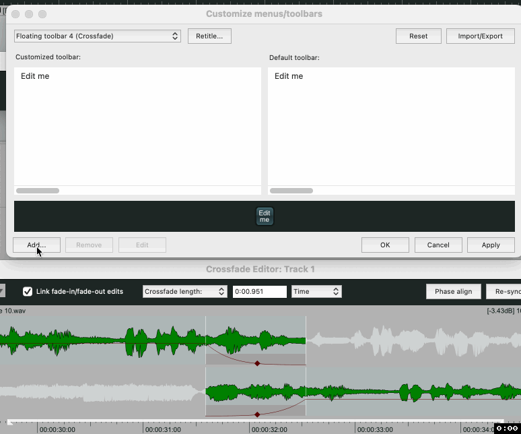The height and width of the screenshot is (434, 521).
Task: Click the 00:00:30:00 ruler mark
Action: pos(57,429)
